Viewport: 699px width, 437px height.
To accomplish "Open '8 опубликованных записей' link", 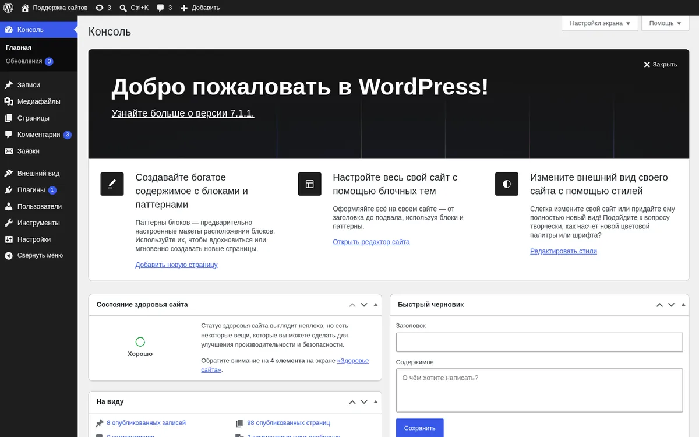I will (146, 423).
